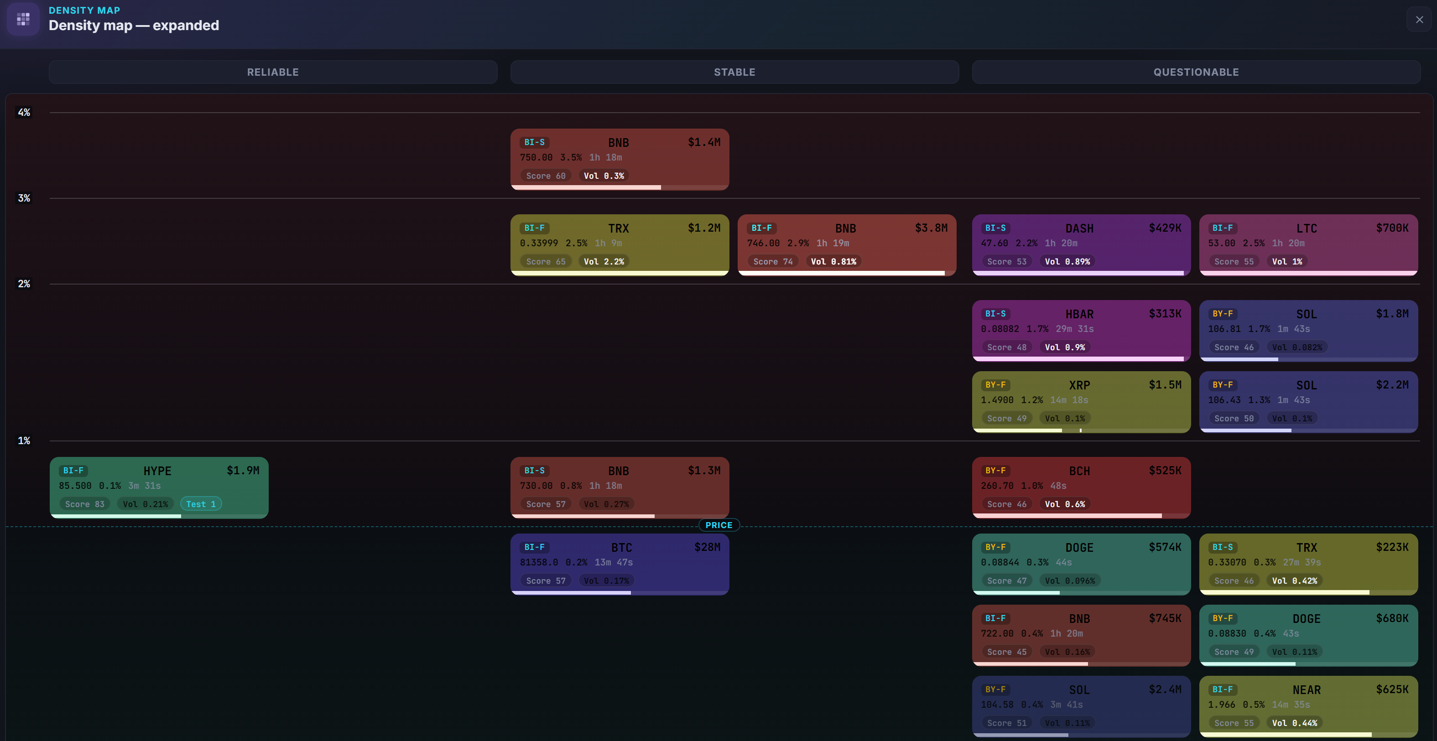Image resolution: width=1437 pixels, height=741 pixels.
Task: Click the BI-S tag on the DASH card
Action: [x=995, y=228]
